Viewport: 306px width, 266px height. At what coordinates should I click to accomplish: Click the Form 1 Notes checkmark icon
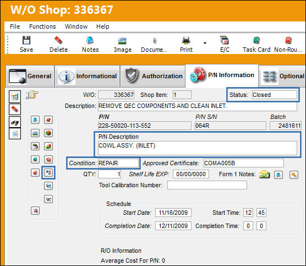click(264, 174)
